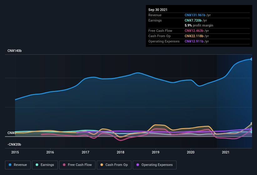
Task: Click the CN¥12.463b free cash flow value
Action: 194,31
